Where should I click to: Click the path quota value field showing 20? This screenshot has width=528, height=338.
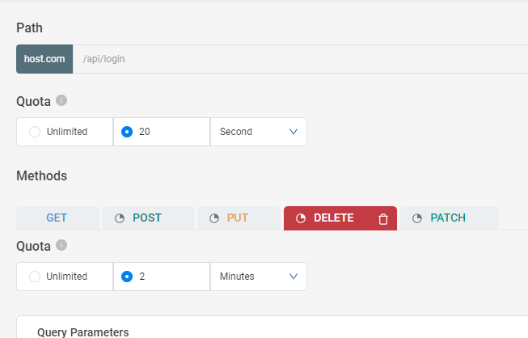pos(170,132)
